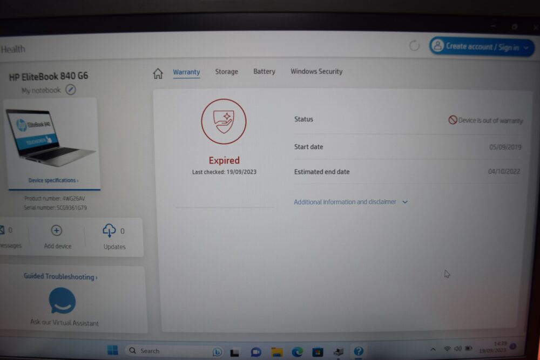
Task: Expand the sign in dropdown arrow
Action: [526, 48]
